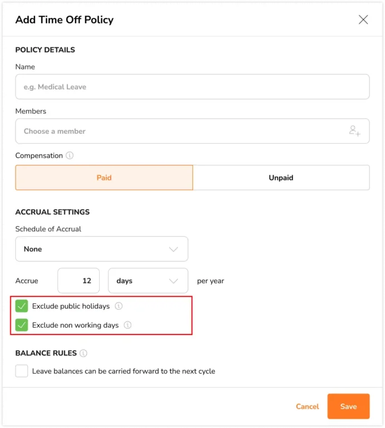The height and width of the screenshot is (428, 385).
Task: Close the Add Time Off Policy dialog
Action: 363,20
